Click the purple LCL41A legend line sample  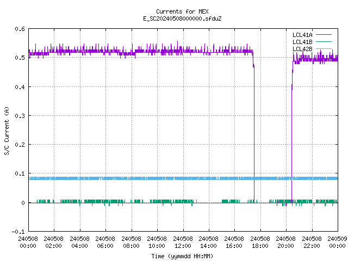tap(324, 35)
